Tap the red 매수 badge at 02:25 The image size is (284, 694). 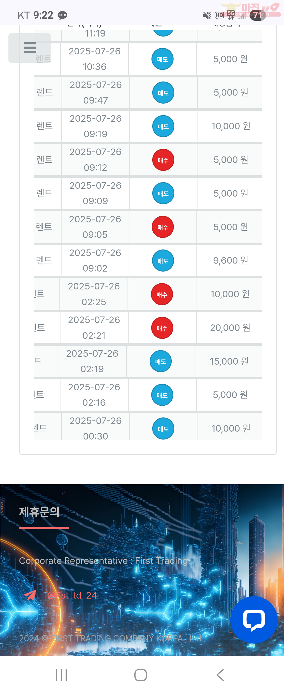pyautogui.click(x=162, y=294)
